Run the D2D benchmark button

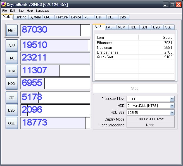click(x=12, y=110)
